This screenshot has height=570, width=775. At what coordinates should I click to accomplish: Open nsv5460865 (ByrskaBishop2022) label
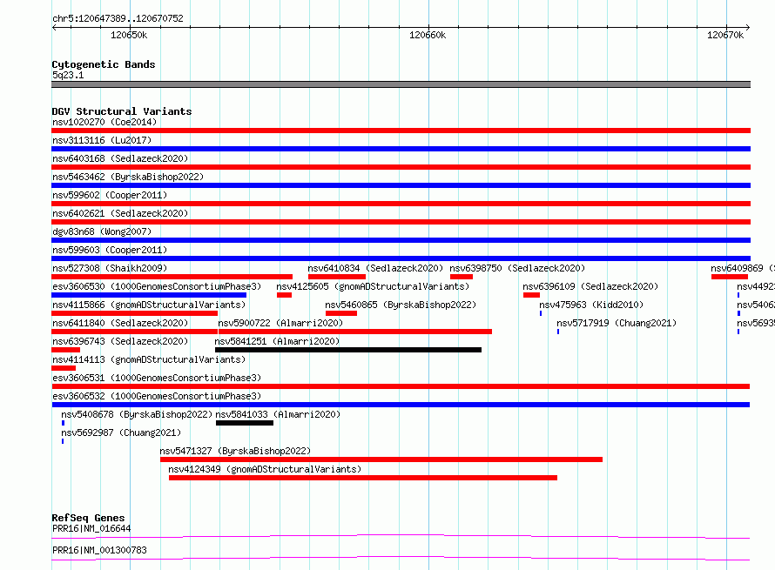pos(401,305)
